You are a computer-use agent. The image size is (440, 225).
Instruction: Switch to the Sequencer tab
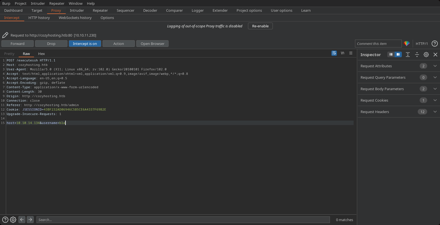(125, 10)
